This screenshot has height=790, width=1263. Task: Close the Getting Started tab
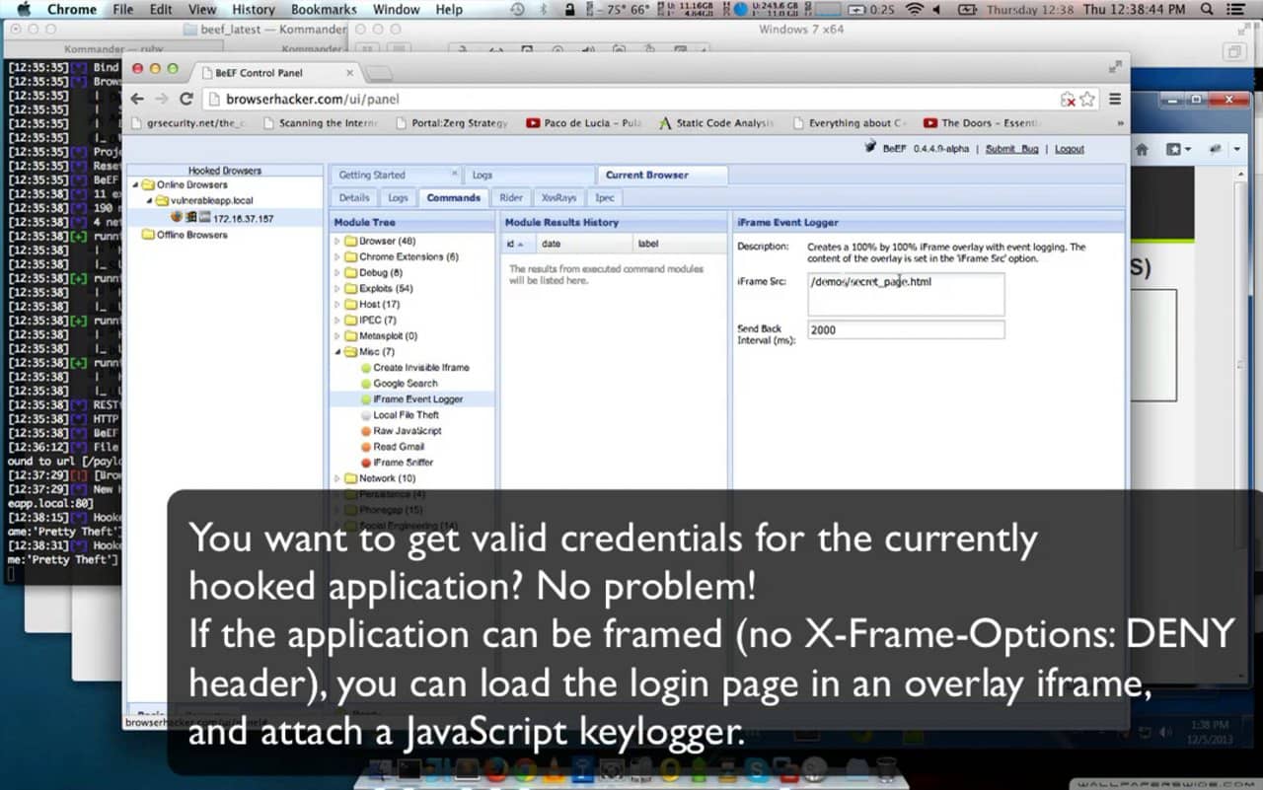pos(454,175)
